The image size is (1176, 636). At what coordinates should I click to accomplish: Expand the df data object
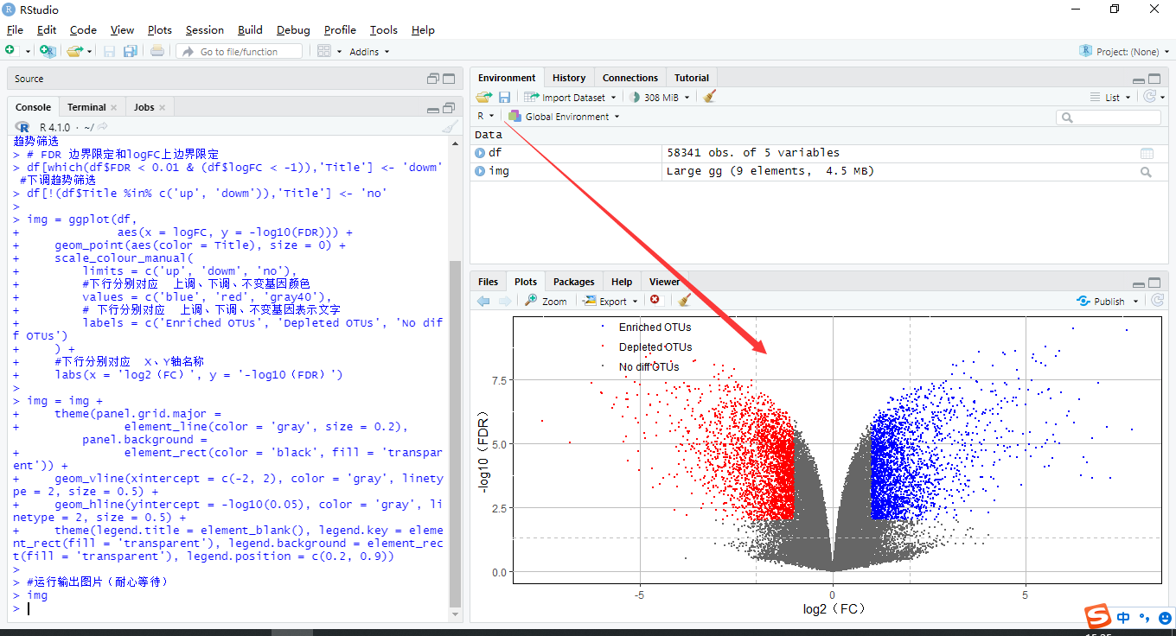[x=480, y=153]
